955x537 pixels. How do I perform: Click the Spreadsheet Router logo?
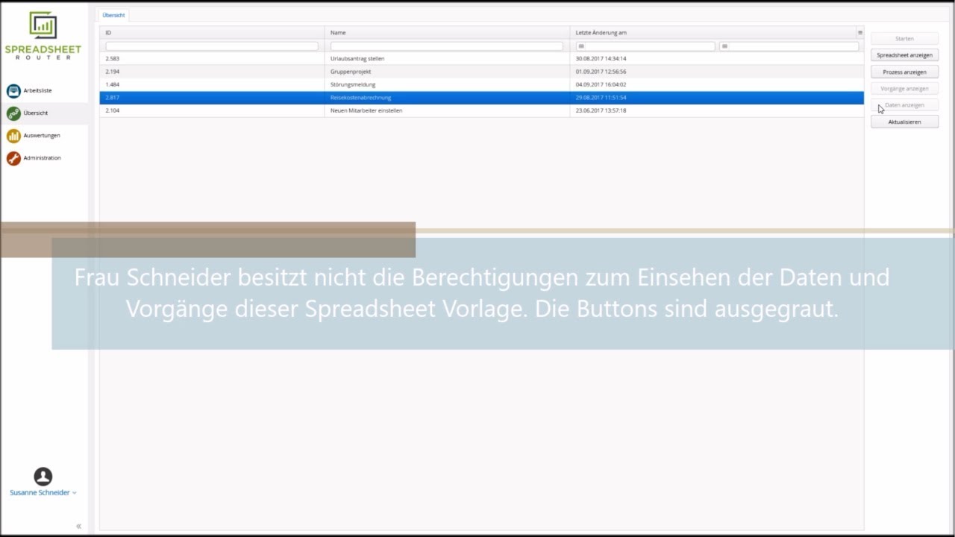[x=43, y=36]
